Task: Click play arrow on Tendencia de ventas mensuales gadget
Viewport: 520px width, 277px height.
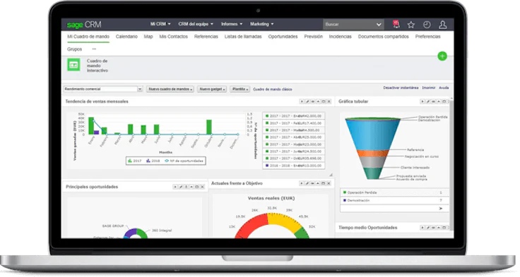Action: tap(302, 101)
